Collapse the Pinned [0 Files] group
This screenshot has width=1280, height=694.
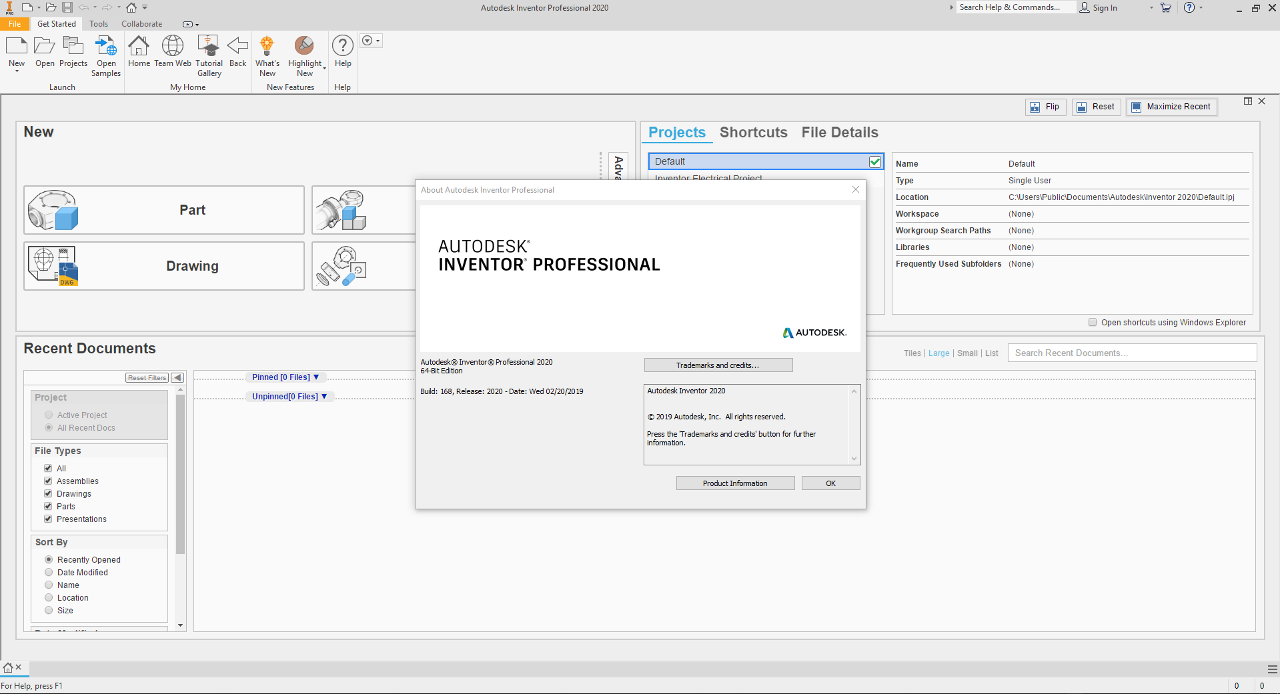(285, 377)
